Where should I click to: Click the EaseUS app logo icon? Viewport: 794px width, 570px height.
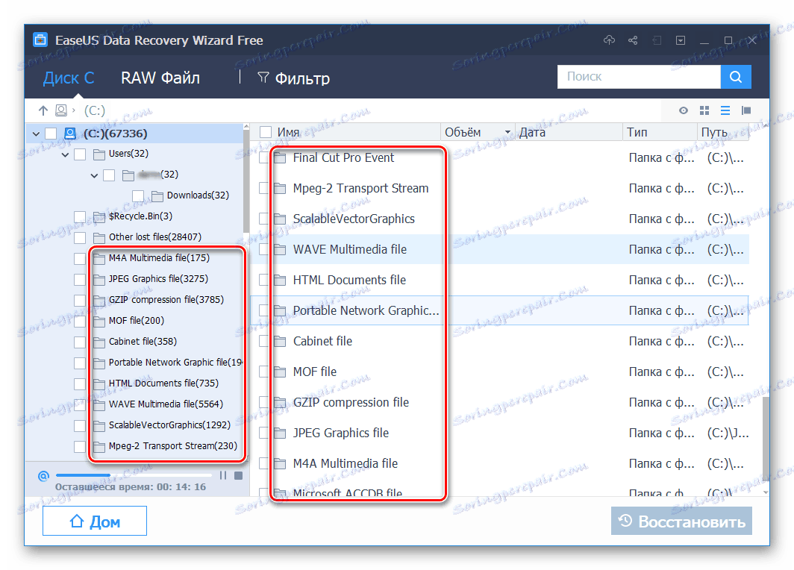click(40, 40)
